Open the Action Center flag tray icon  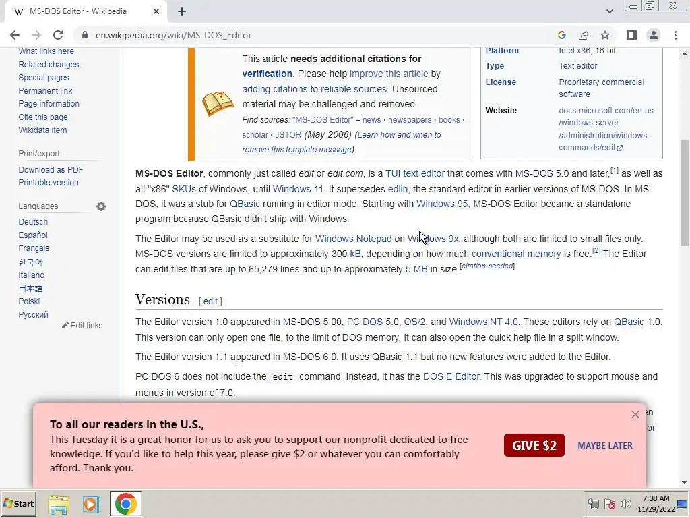click(x=609, y=504)
